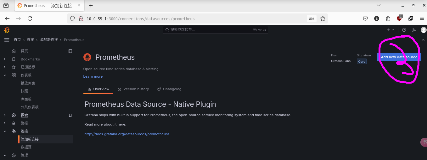Click the Connections (连接) plug icon
This screenshot has height=160, width=427.
pos(14,131)
